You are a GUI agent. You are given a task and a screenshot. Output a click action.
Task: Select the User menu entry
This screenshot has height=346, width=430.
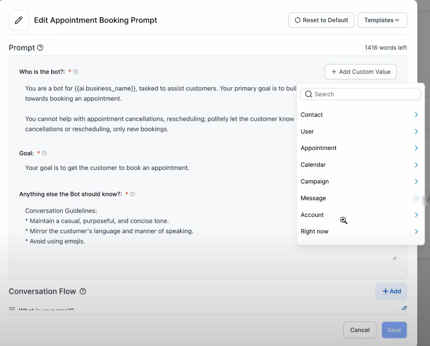tap(360, 132)
